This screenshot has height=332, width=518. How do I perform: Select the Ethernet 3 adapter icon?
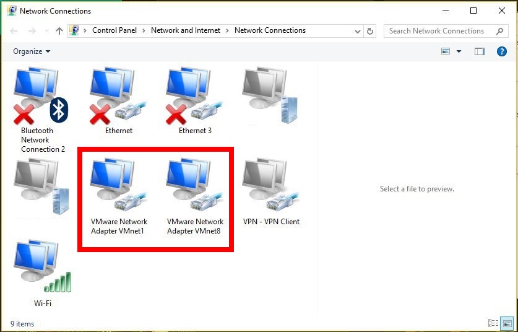tap(194, 95)
